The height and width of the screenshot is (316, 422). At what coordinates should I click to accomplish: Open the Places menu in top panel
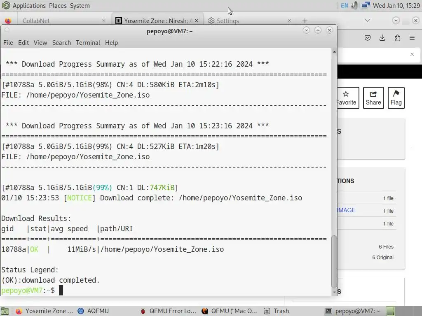pyautogui.click(x=58, y=6)
